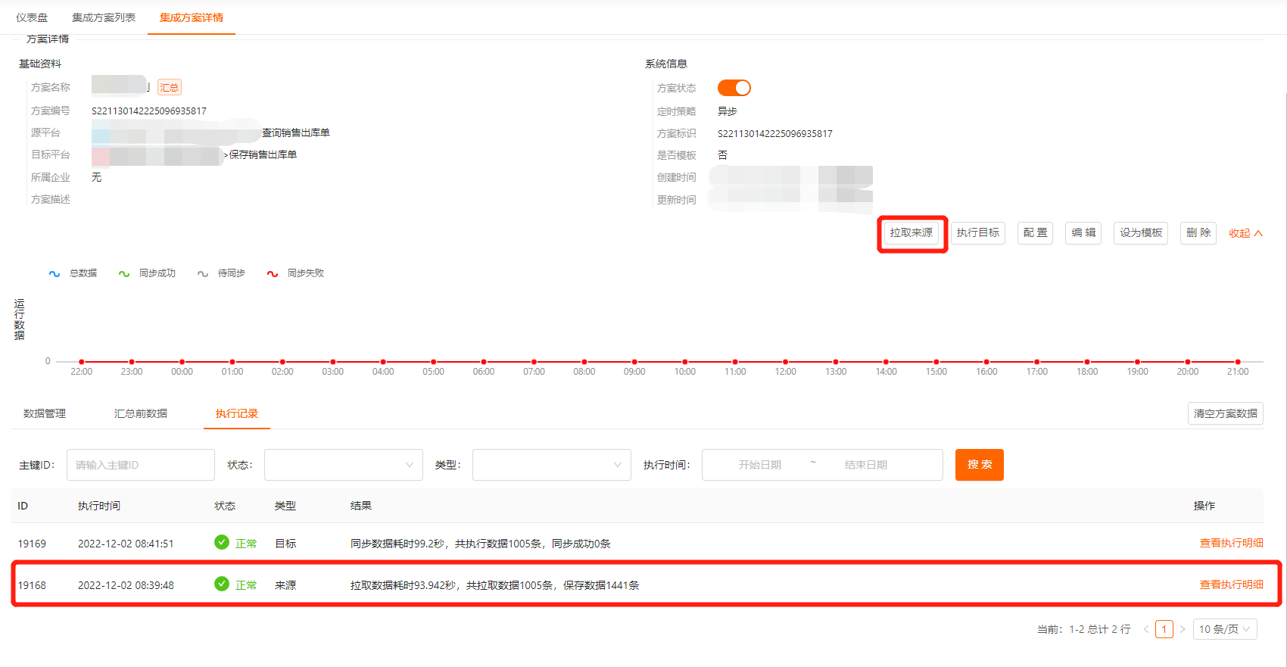Click the 执行目标 button
This screenshot has width=1287, height=667.
tap(977, 233)
